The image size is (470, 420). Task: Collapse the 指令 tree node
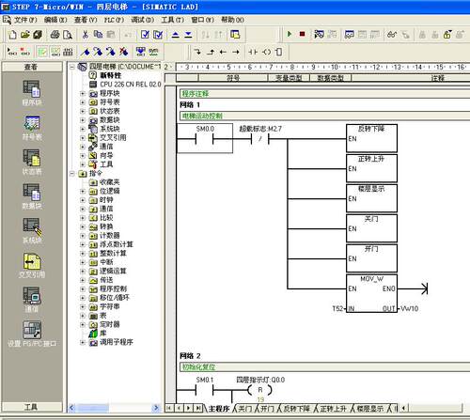coord(72,173)
